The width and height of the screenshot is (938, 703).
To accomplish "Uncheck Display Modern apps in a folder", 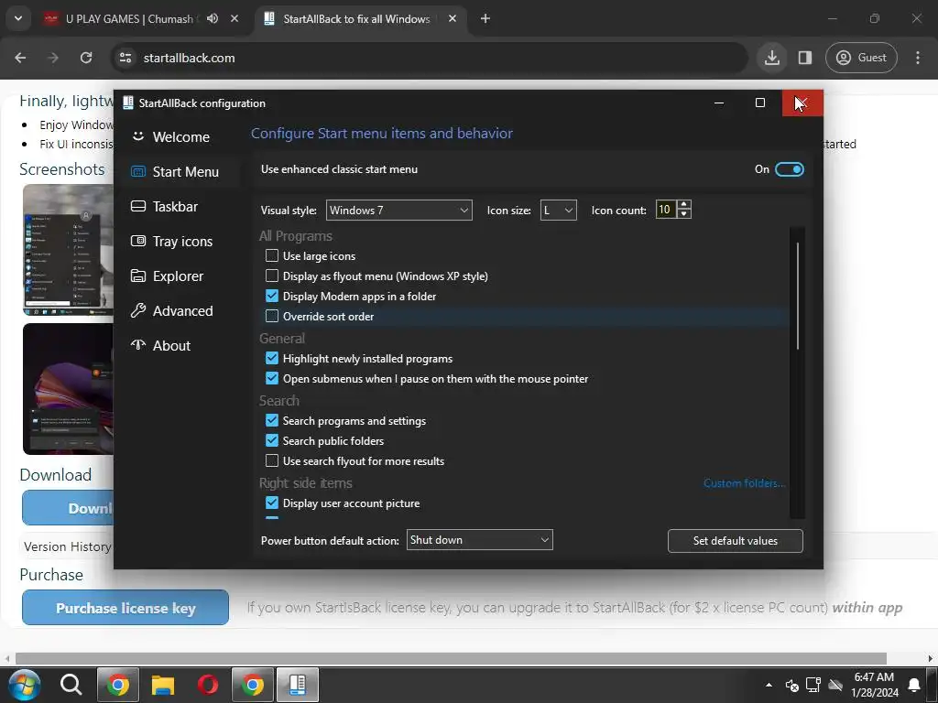I will (x=271, y=296).
